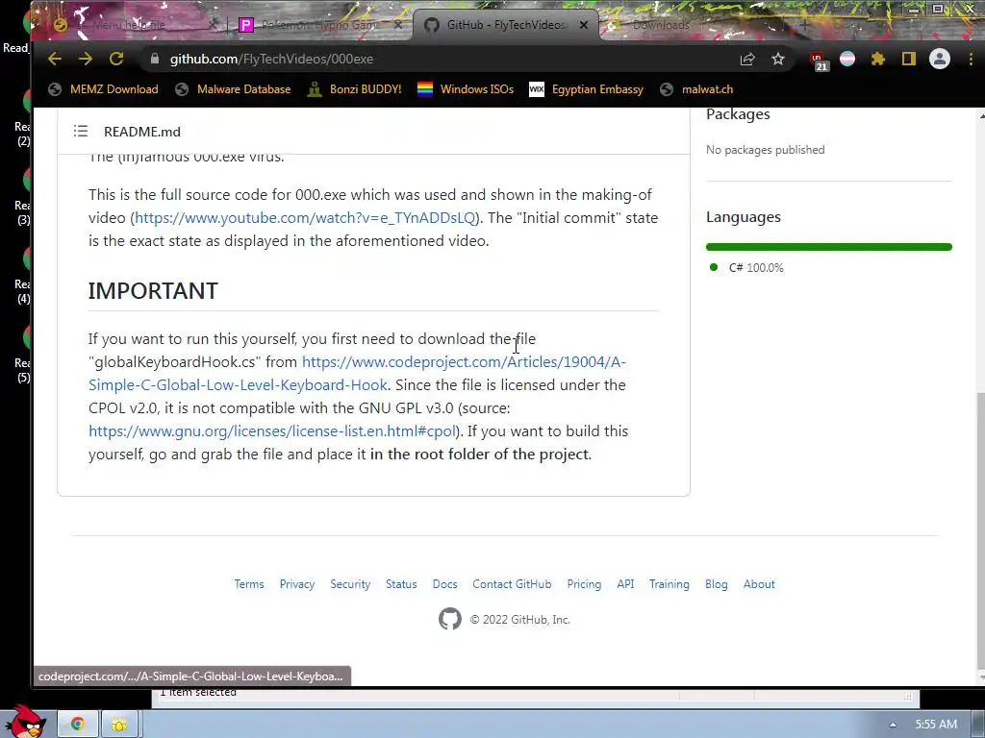Go forward with the browser forward arrow

(x=86, y=59)
